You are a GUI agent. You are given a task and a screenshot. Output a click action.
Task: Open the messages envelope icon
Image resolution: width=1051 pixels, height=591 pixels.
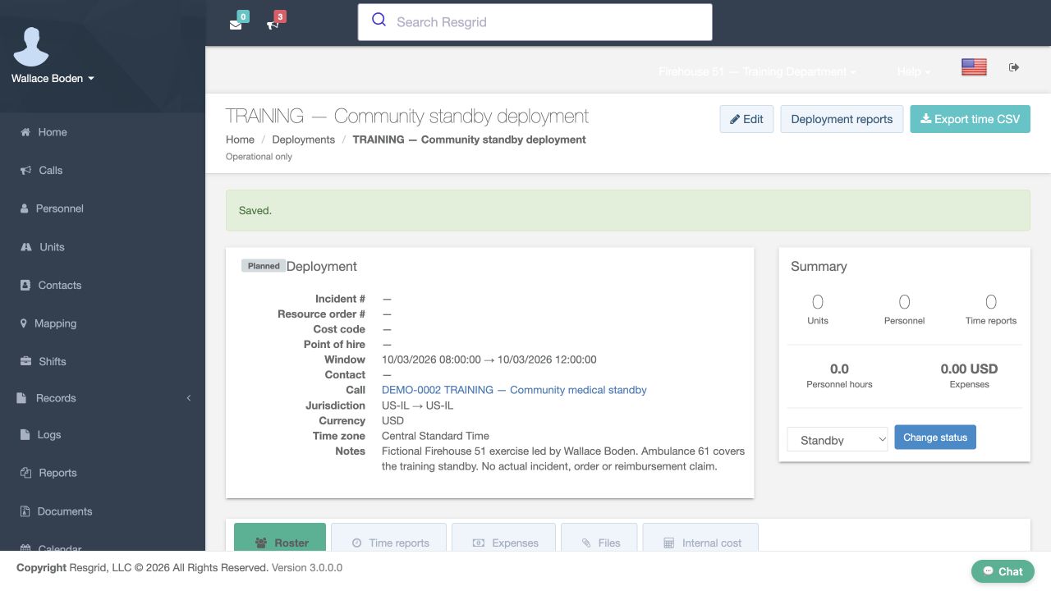[x=236, y=24]
